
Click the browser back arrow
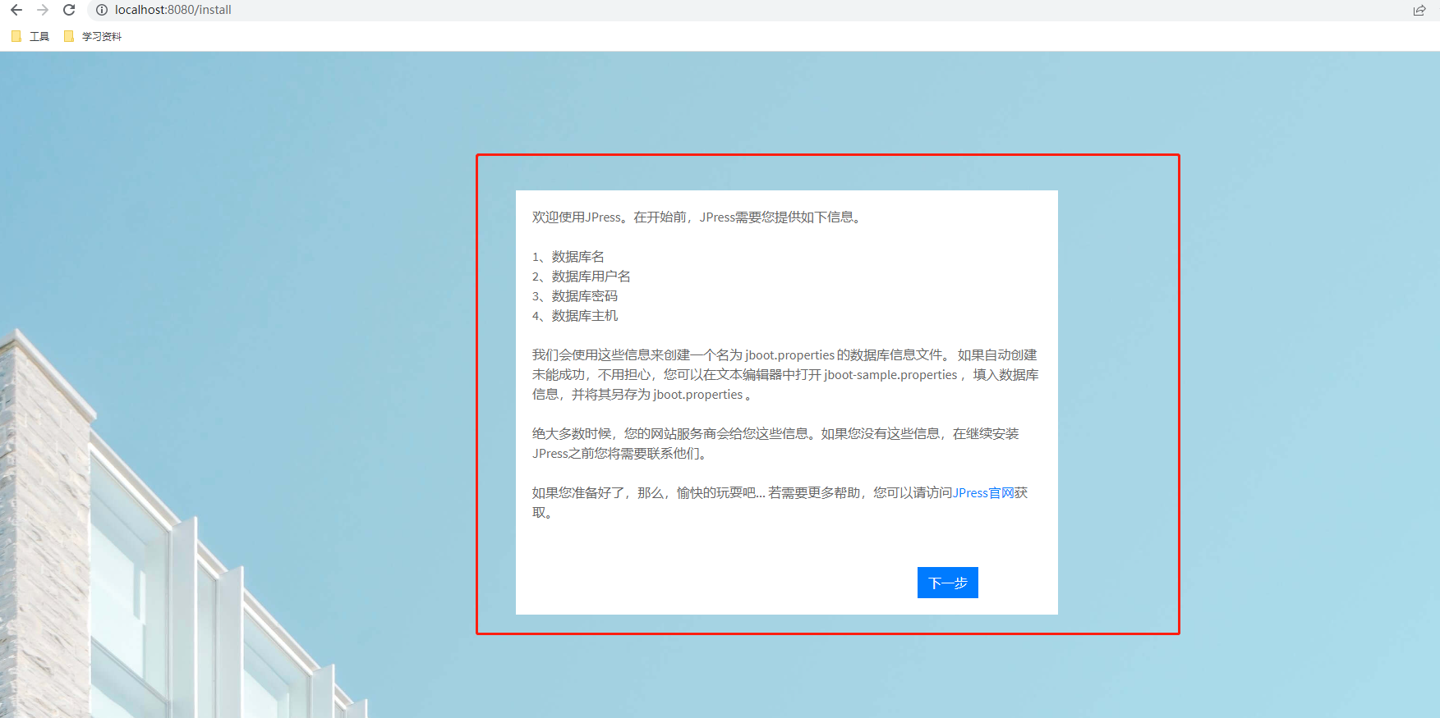[x=16, y=10]
